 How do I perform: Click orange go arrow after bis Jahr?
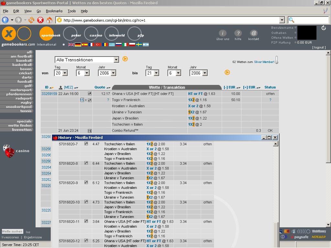[227, 72]
